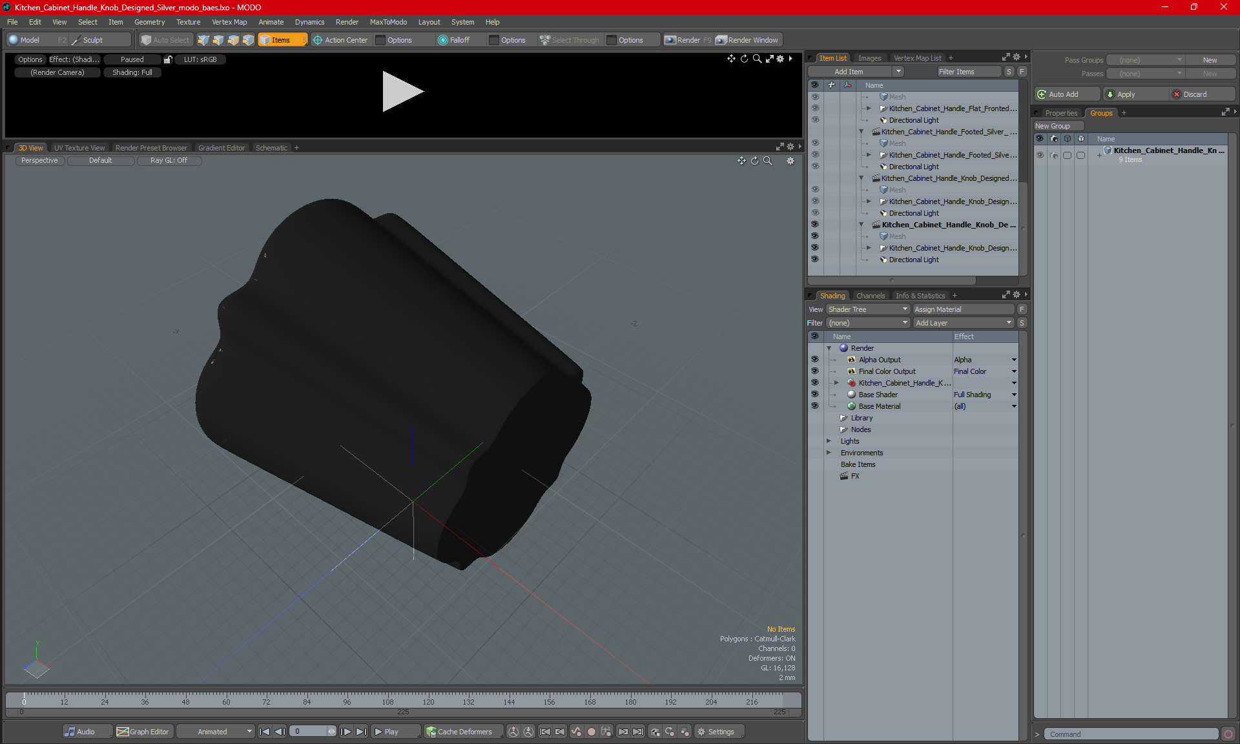This screenshot has width=1240, height=744.
Task: Toggle visibility of Final Color Output
Action: coord(814,371)
